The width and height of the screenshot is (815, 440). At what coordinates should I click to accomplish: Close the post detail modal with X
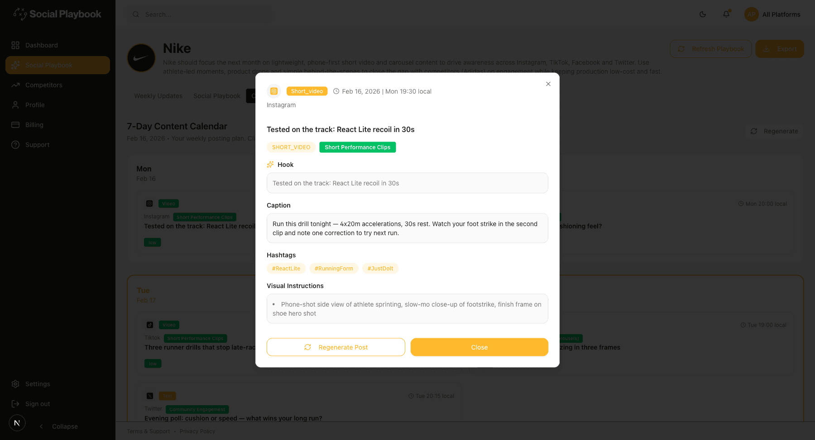click(x=548, y=84)
